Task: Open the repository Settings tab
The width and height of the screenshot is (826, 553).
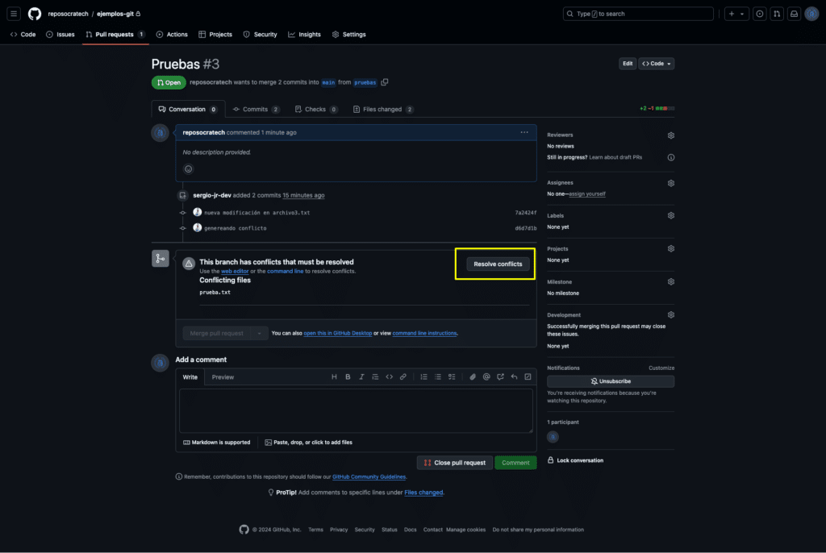Action: (348, 34)
